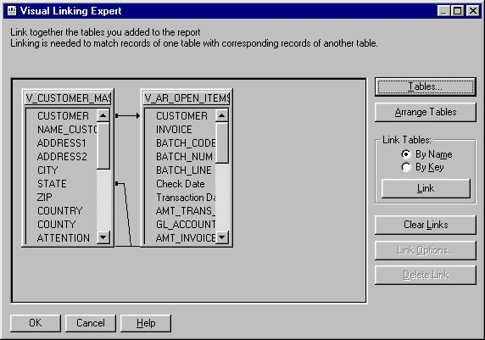Screen dimensions: 485x340
Task: Click scroll up arrow in V_AR_OPEN_ITEMS table
Action: (222, 115)
